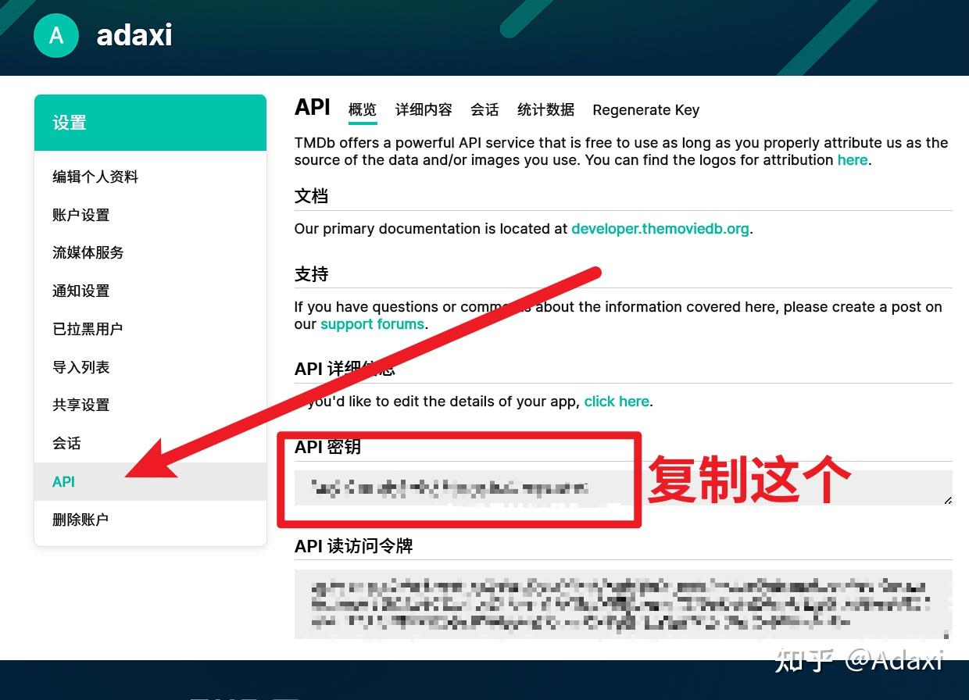Open 流媒体服务 settings page
This screenshot has width=969, height=700.
point(88,252)
